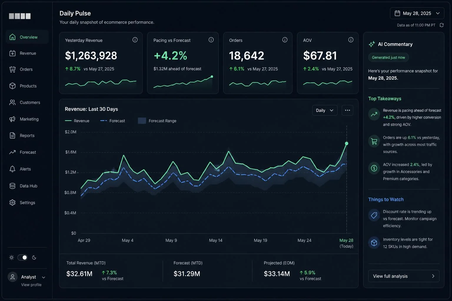Click the Alerts bell icon

12,169
